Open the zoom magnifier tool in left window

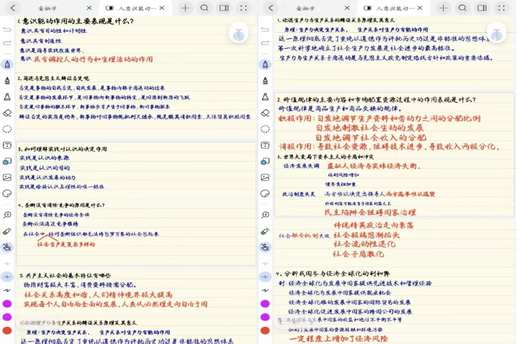click(7, 214)
